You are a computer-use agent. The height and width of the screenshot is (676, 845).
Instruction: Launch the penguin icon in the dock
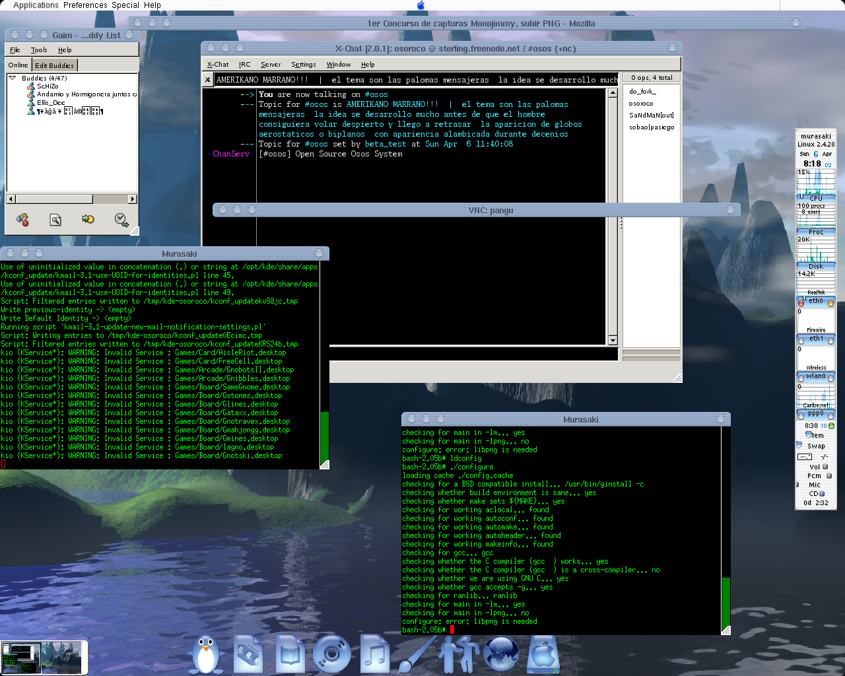pos(205,654)
